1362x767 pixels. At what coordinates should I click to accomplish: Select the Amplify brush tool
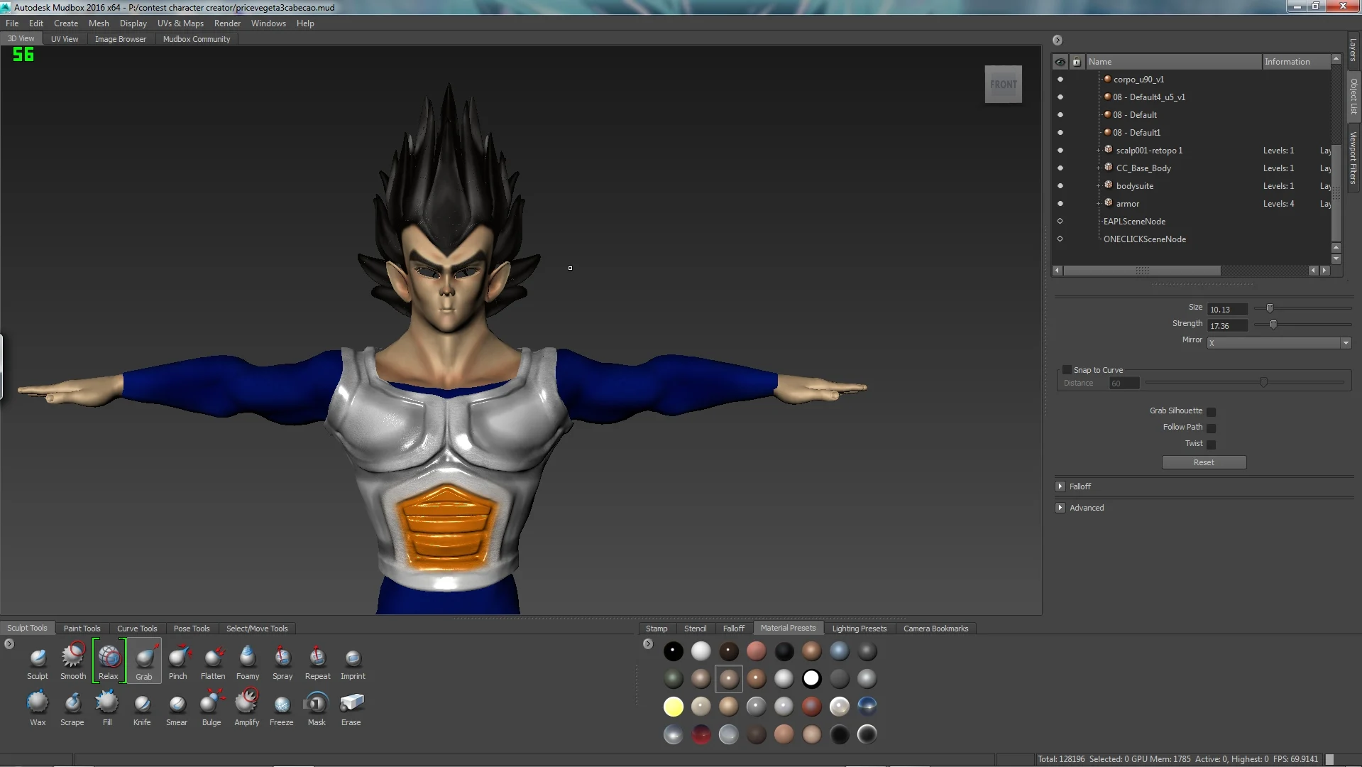tap(247, 708)
